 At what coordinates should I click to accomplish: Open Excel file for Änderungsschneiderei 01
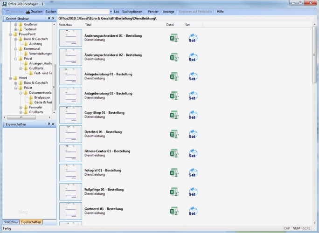click(x=174, y=38)
